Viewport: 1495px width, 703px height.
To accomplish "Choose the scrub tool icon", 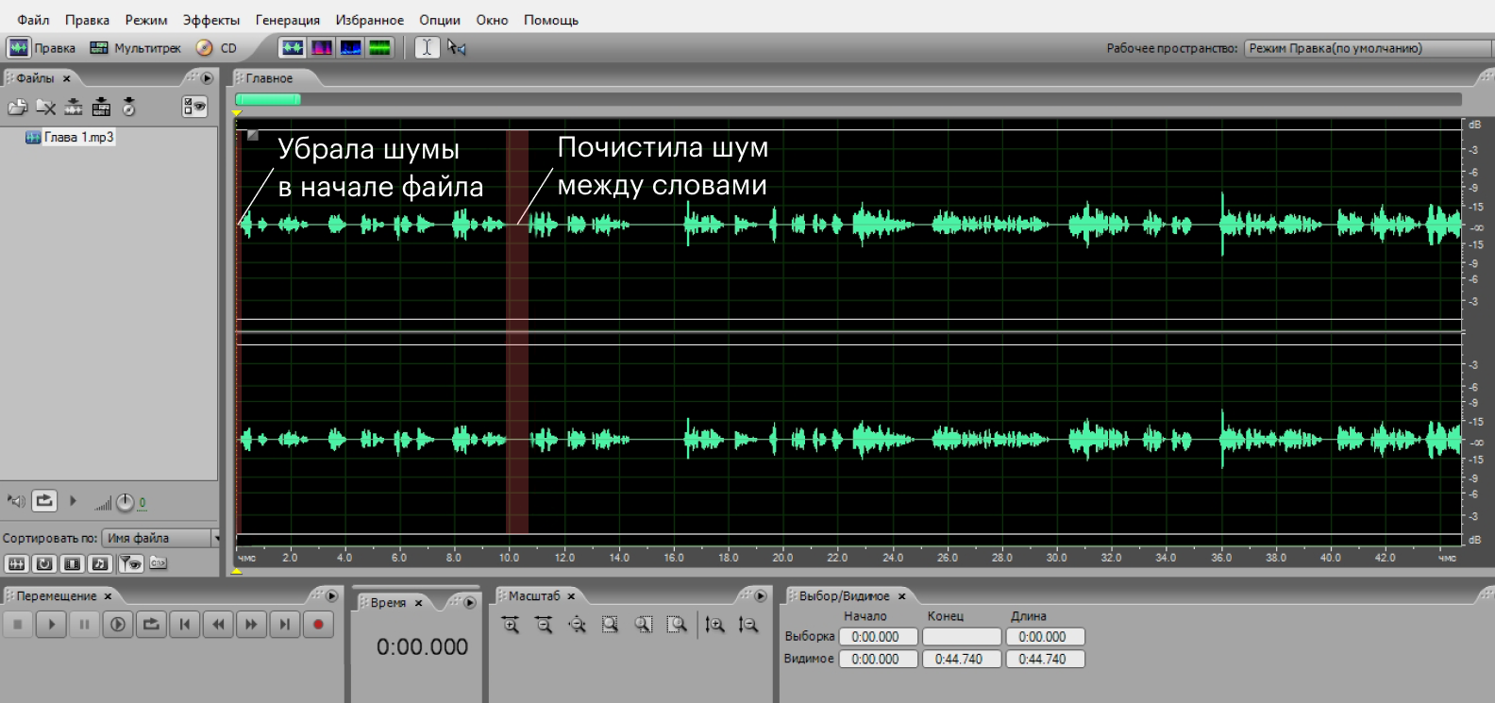I will 457,47.
